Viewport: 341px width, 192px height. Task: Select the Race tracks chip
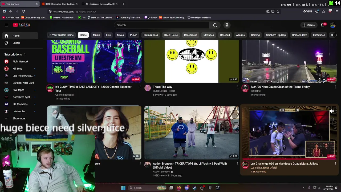pos(191,35)
